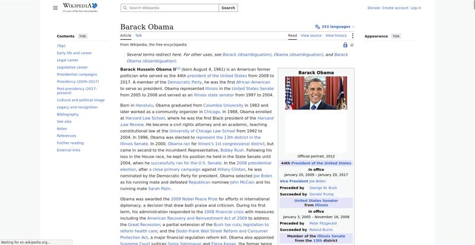475x245 pixels.
Task: Go to Presidential campaigns section
Action: (77, 75)
